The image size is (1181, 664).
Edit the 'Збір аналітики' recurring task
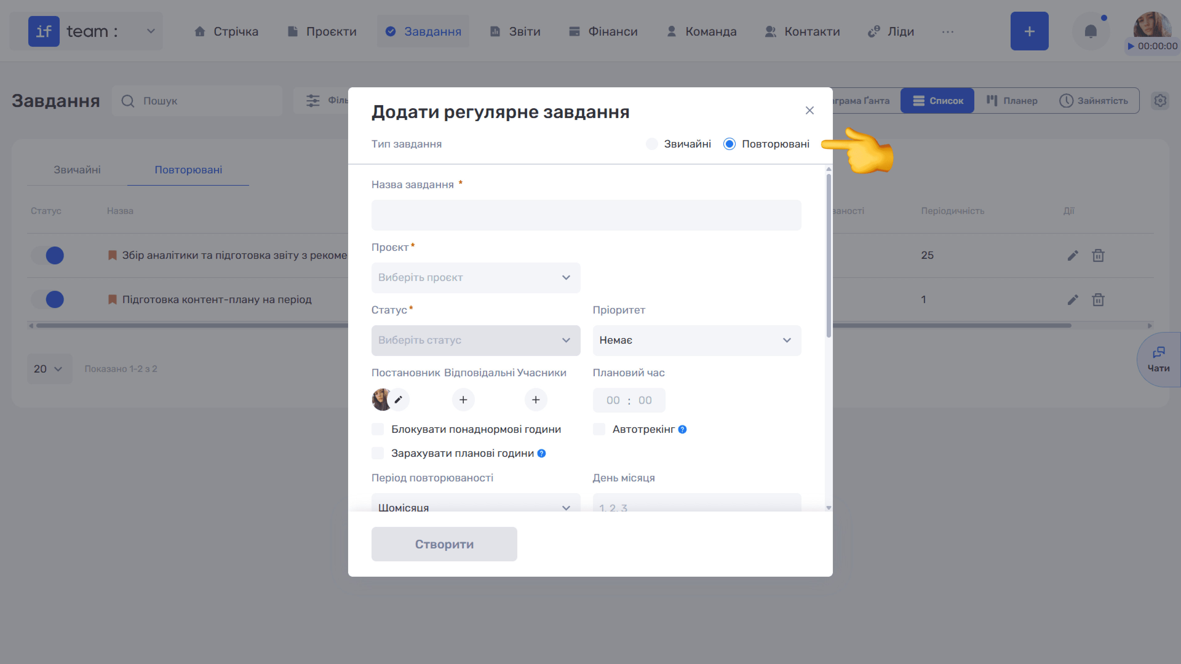pos(1073,255)
